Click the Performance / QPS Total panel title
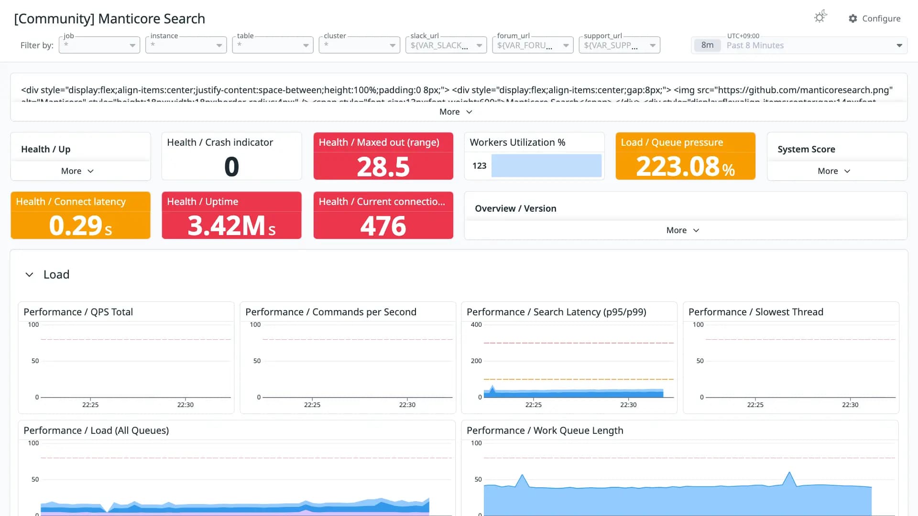 coord(78,312)
